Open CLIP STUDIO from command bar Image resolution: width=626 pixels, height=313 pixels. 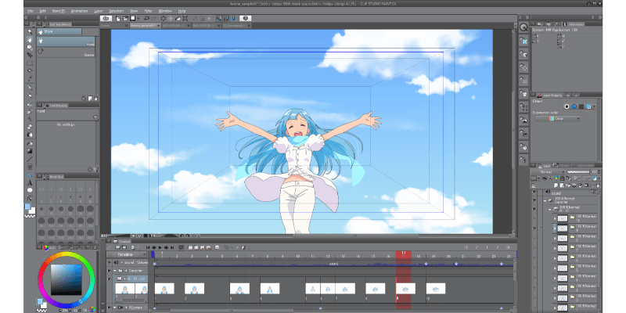point(106,18)
